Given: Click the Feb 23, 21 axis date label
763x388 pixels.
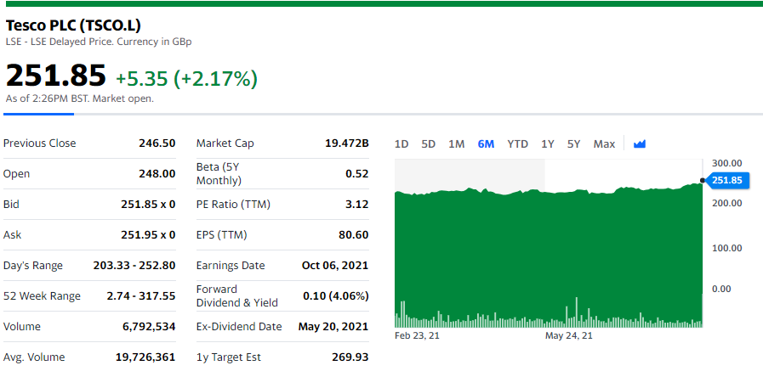Looking at the screenshot, I should (x=417, y=335).
